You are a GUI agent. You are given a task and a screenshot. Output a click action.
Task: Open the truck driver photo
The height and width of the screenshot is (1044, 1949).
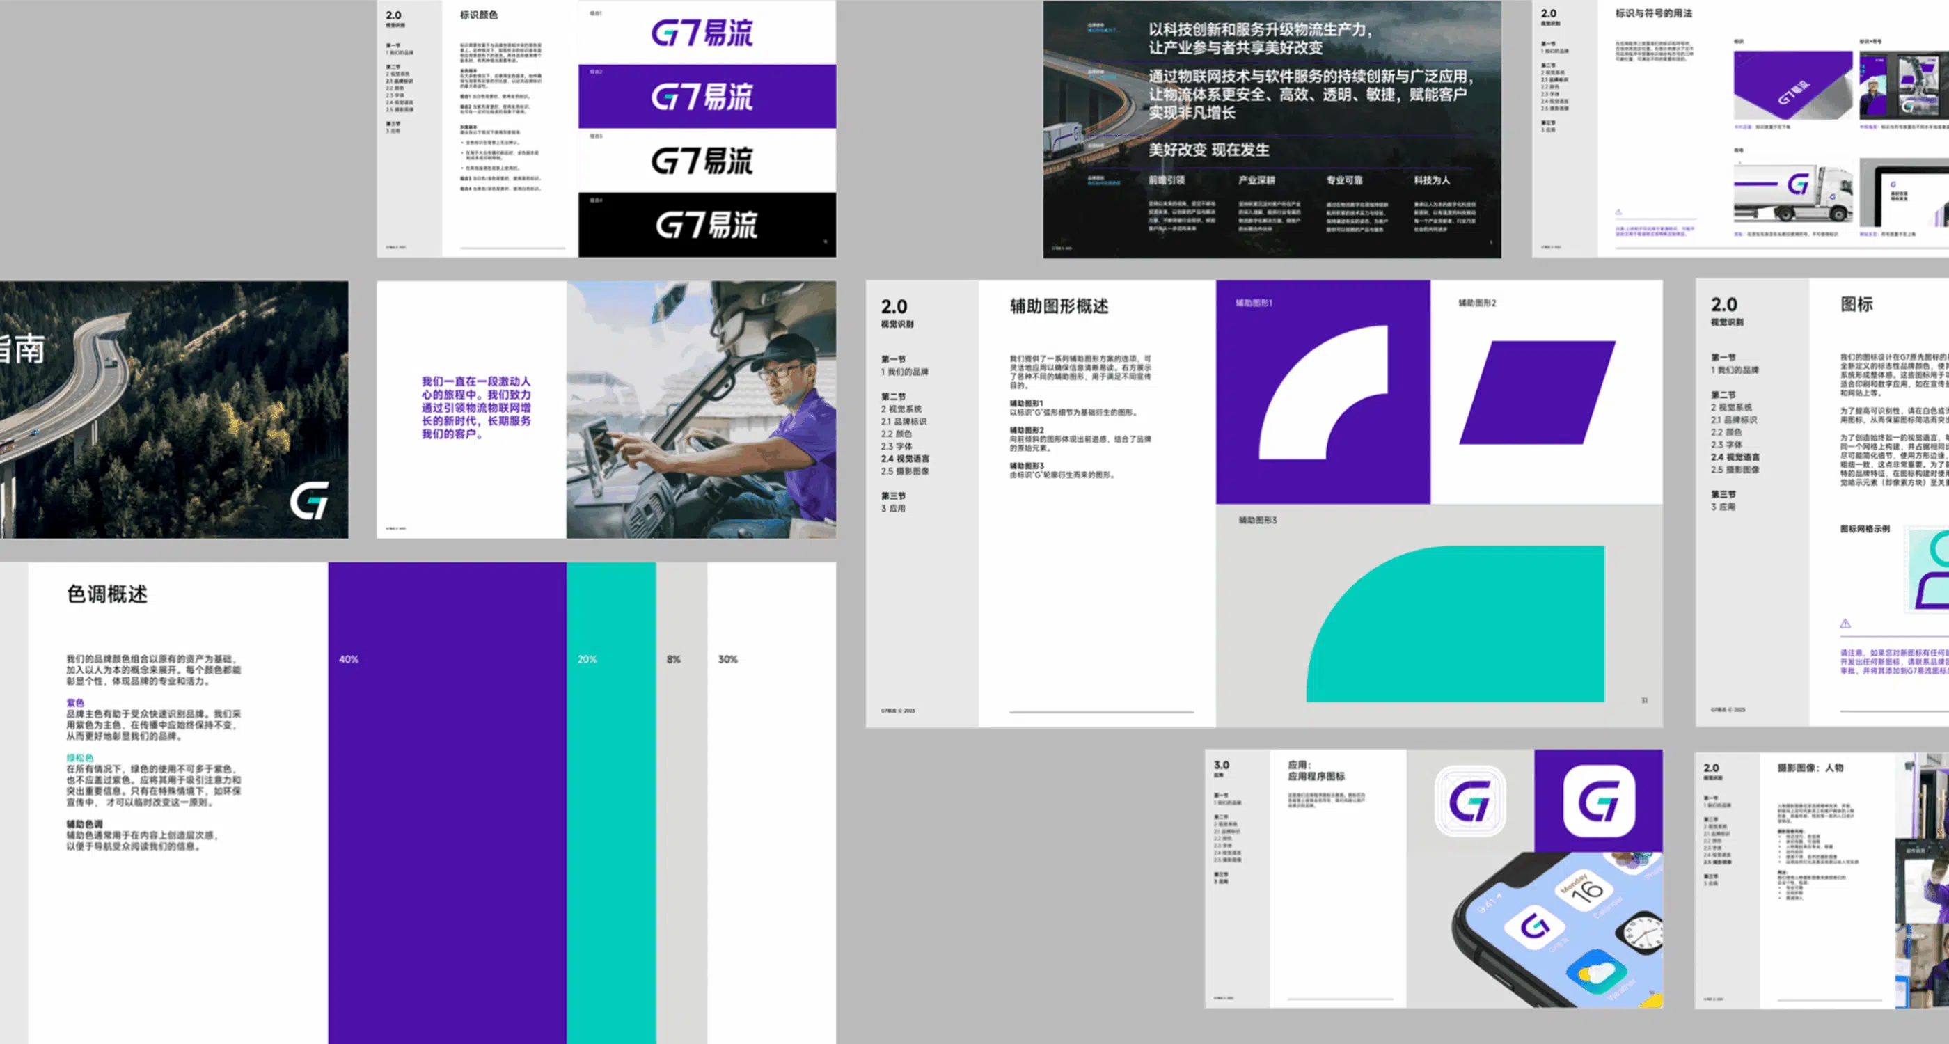click(x=701, y=410)
